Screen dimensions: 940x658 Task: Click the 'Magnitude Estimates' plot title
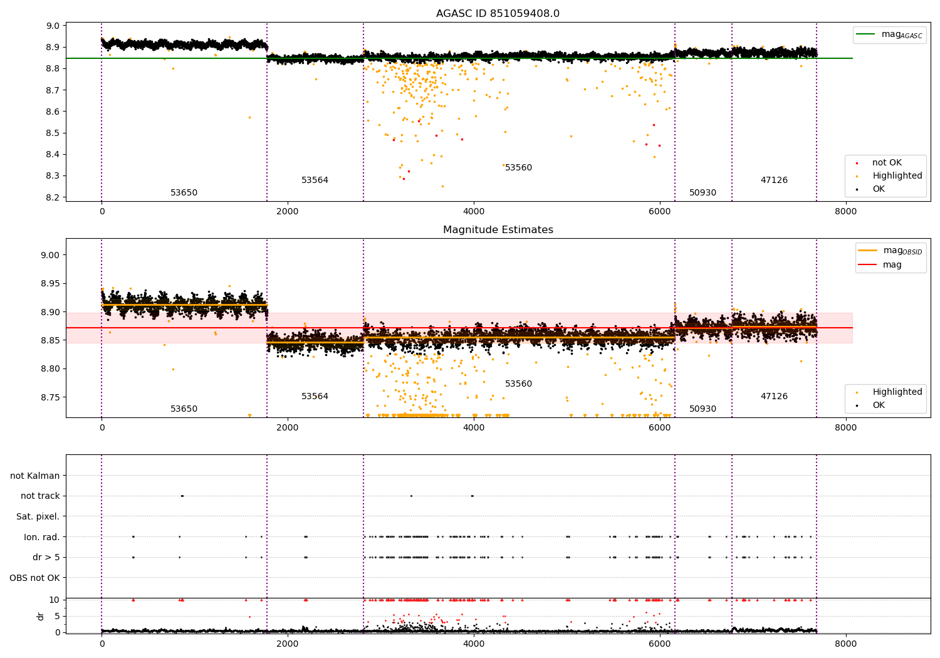click(x=498, y=230)
